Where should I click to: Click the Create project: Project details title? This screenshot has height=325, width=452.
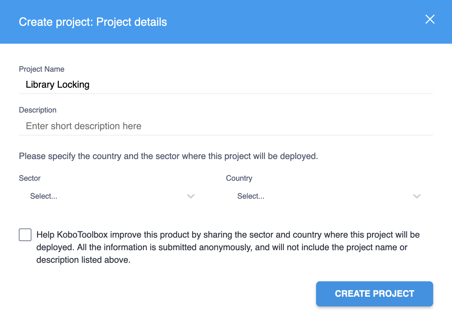pos(93,22)
